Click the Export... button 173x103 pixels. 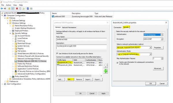98,80
